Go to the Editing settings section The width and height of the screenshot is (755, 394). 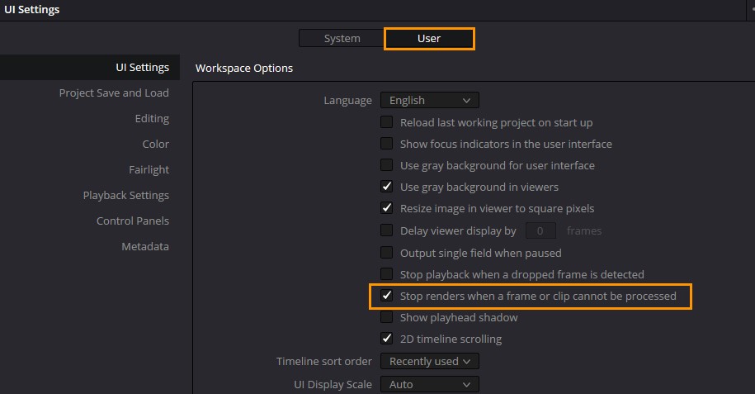(x=152, y=118)
